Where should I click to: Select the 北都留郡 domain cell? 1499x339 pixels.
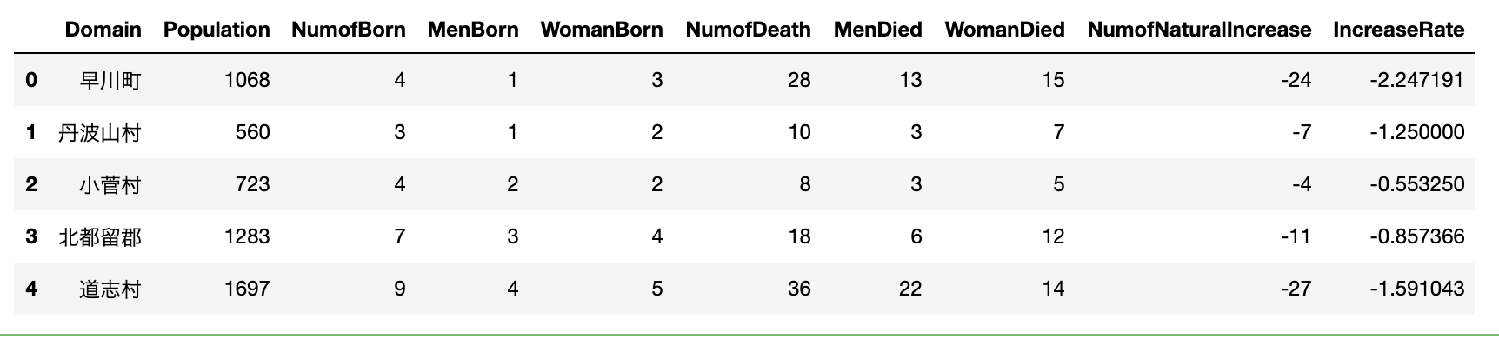click(x=99, y=237)
